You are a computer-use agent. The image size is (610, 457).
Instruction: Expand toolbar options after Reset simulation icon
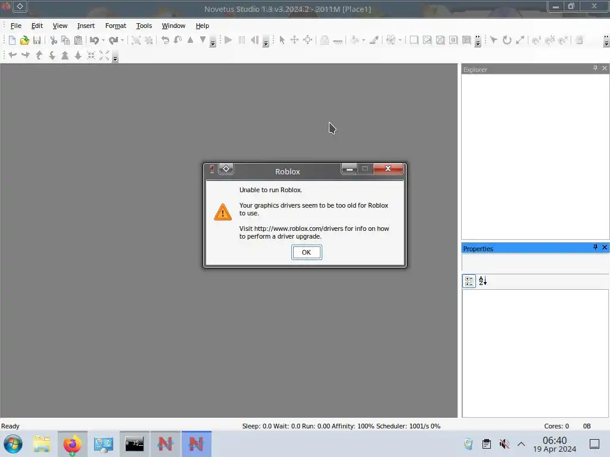266,41
